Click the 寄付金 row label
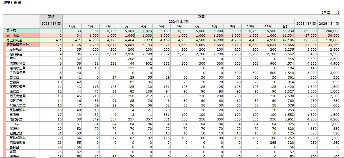Image resolution: width=344 pixels, height=158 pixels. click(x=23, y=147)
